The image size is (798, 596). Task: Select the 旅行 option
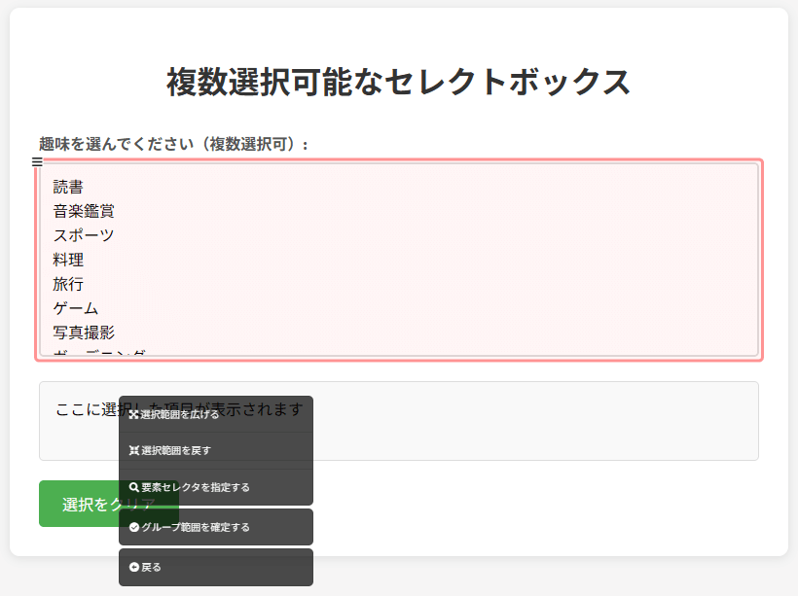click(68, 284)
